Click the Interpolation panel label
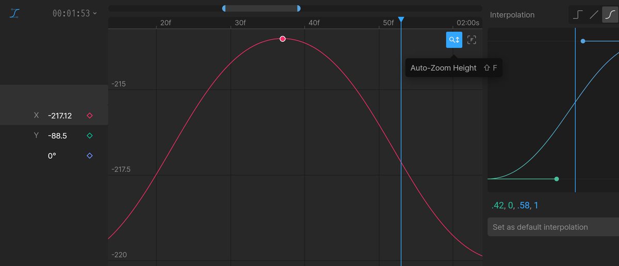This screenshot has width=619, height=266. [x=512, y=15]
